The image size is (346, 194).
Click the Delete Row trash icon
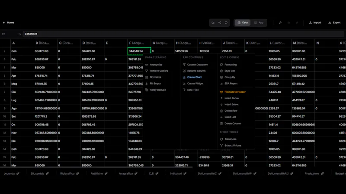point(221,111)
